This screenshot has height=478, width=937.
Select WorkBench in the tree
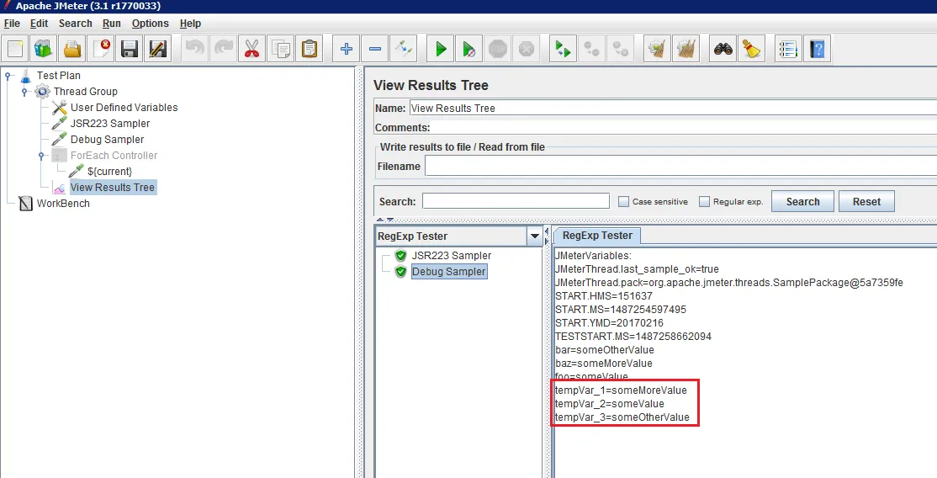click(63, 204)
